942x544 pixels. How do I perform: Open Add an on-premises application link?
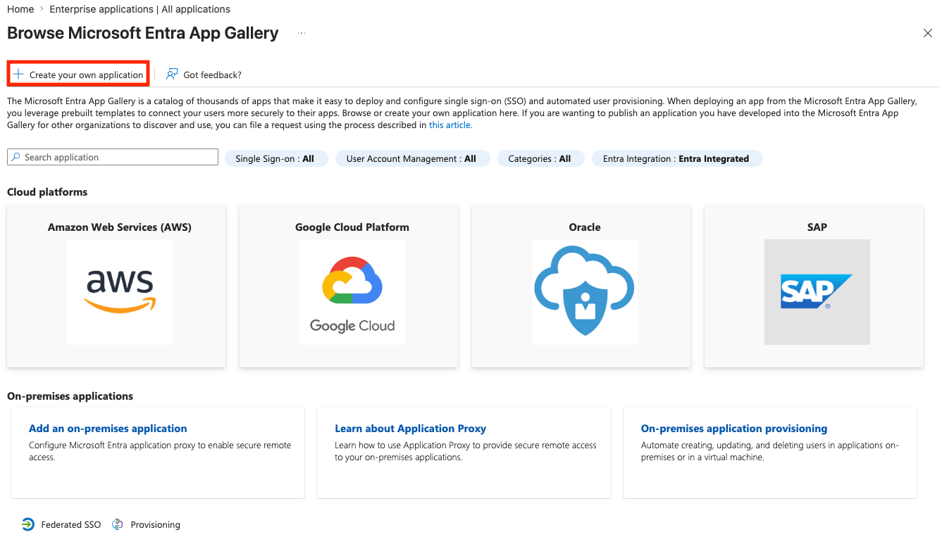point(108,429)
